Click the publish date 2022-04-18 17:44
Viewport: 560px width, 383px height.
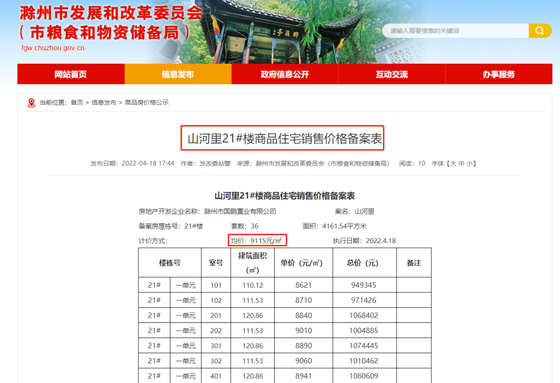[x=148, y=163]
